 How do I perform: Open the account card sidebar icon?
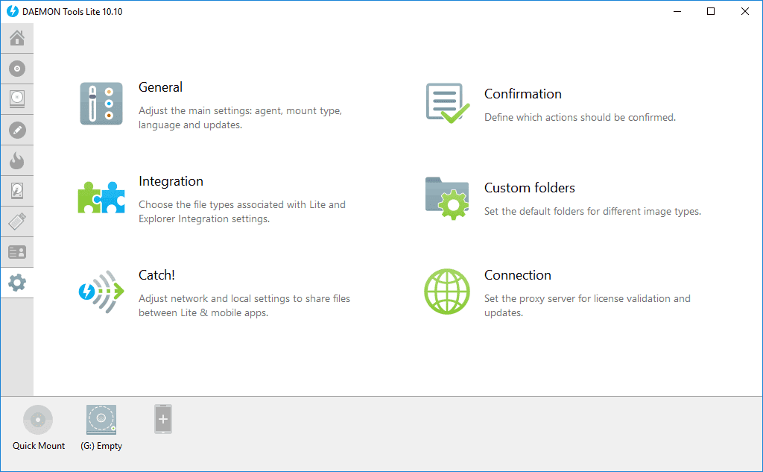pyautogui.click(x=17, y=252)
